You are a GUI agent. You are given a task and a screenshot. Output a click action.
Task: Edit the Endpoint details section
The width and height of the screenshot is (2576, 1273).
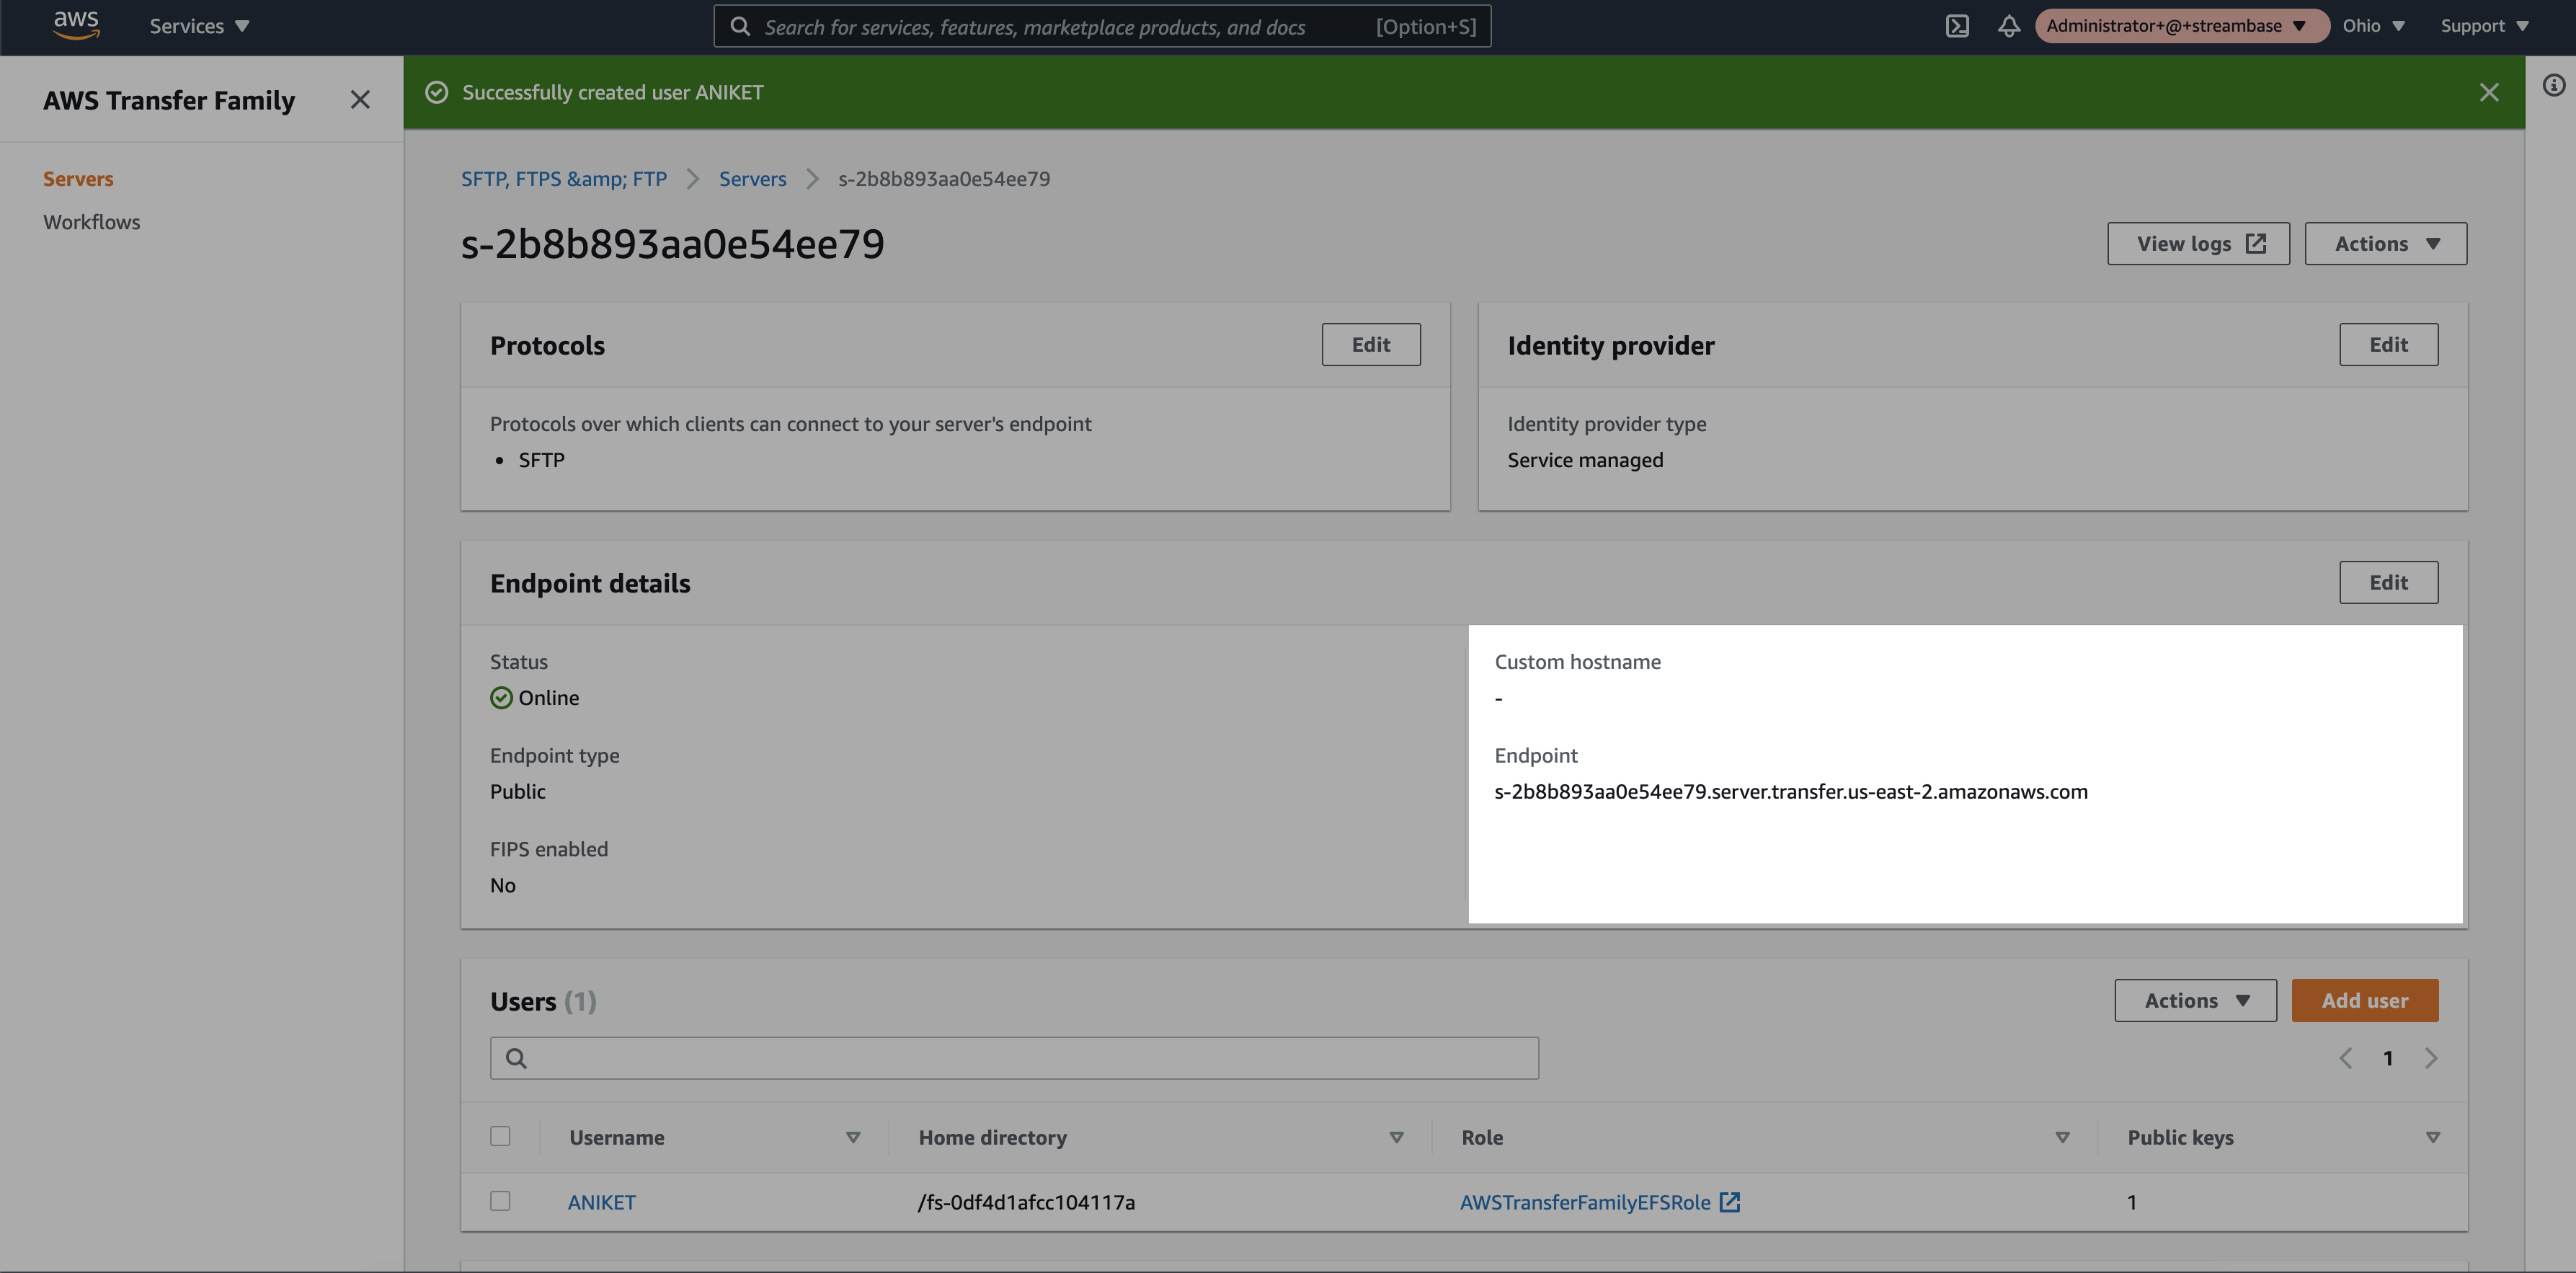click(x=2388, y=583)
